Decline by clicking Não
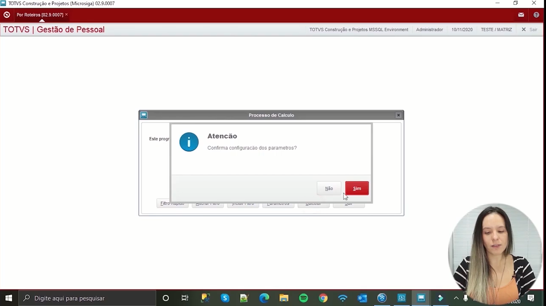The height and width of the screenshot is (306, 546). (329, 188)
